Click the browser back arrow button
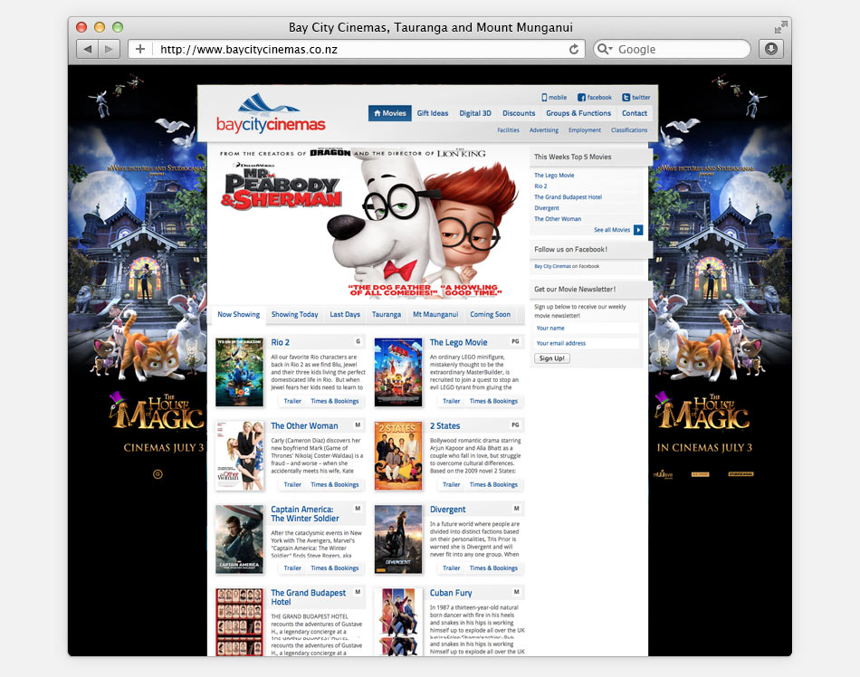The image size is (860, 677). point(87,49)
